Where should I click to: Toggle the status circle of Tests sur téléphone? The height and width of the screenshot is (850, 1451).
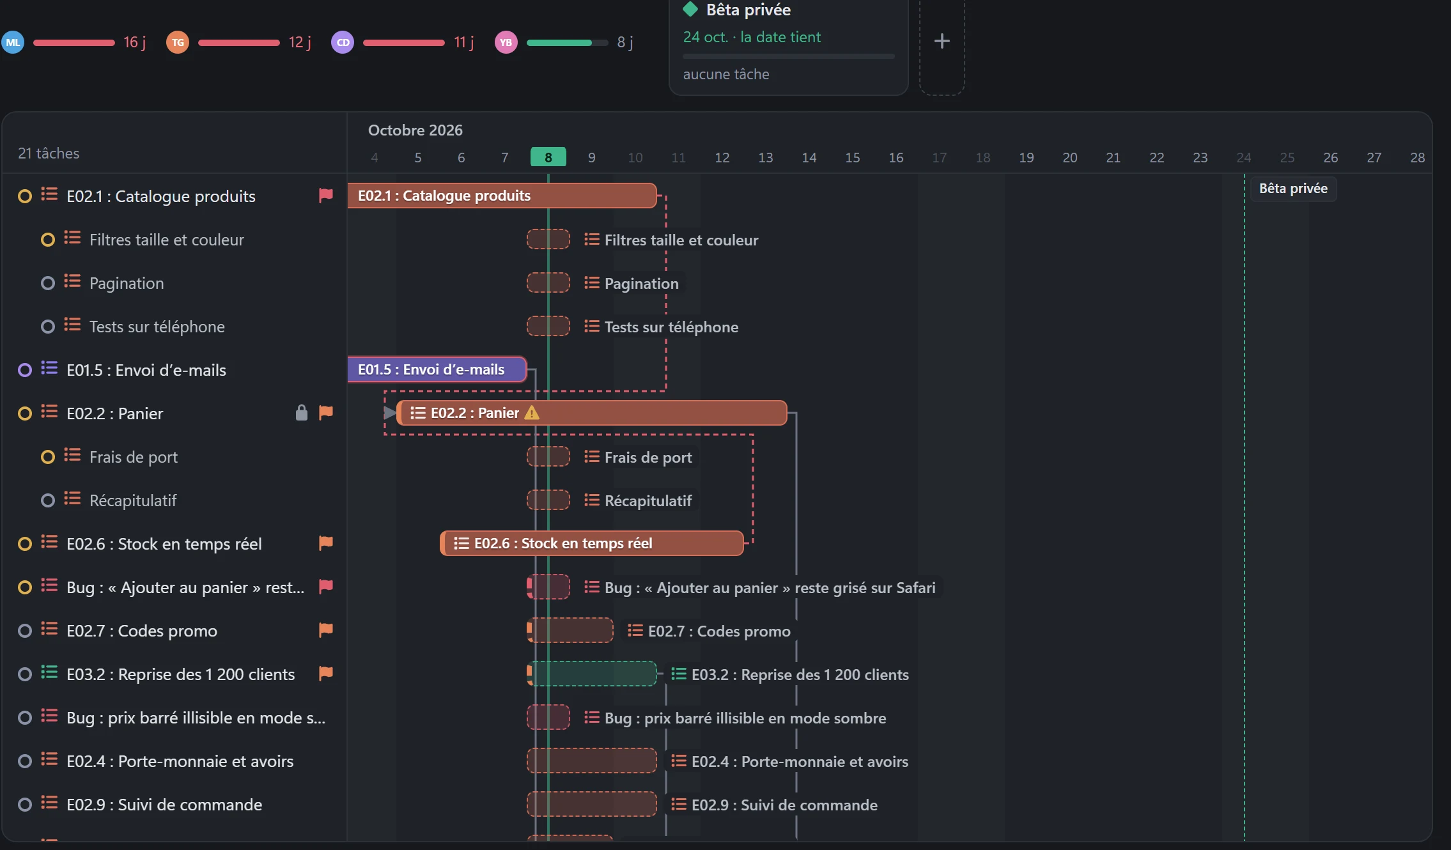[x=48, y=327]
